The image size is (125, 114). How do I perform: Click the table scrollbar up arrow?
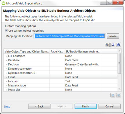pos(119,51)
